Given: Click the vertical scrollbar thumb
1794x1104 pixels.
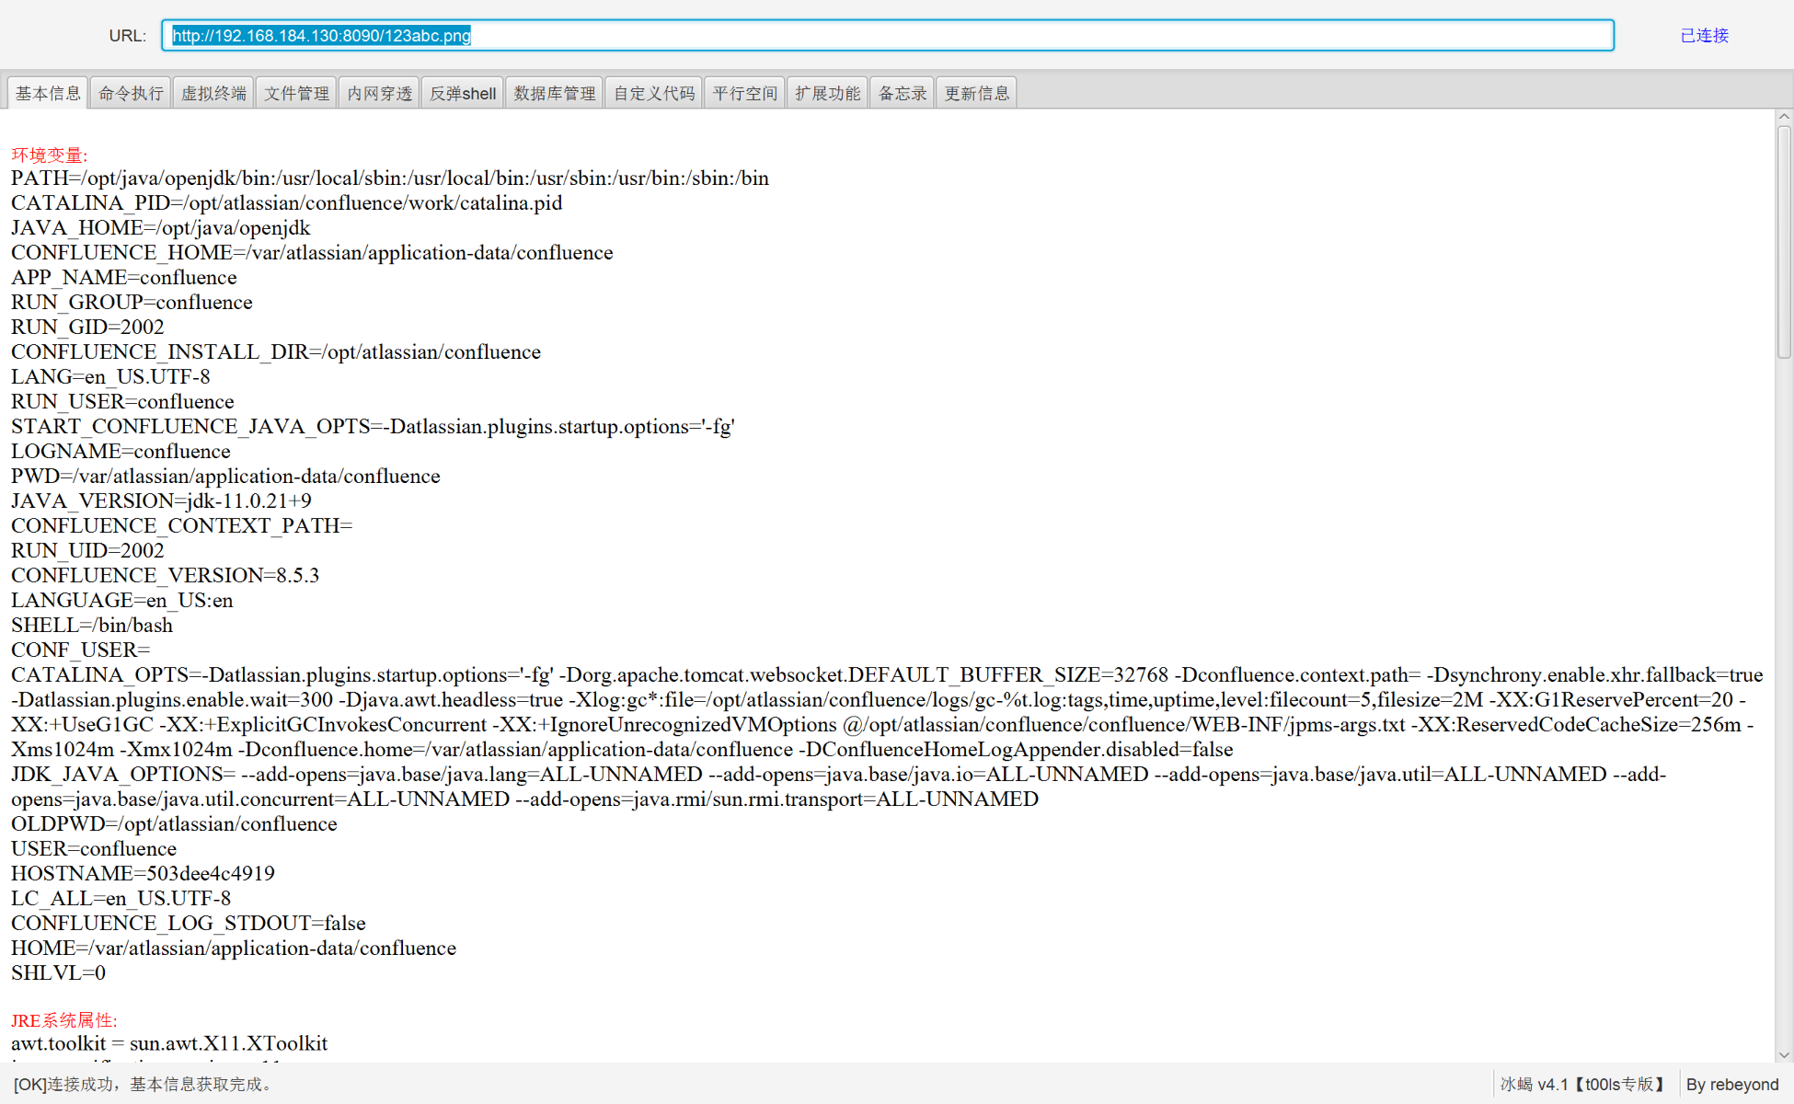Looking at the screenshot, I should tap(1784, 241).
